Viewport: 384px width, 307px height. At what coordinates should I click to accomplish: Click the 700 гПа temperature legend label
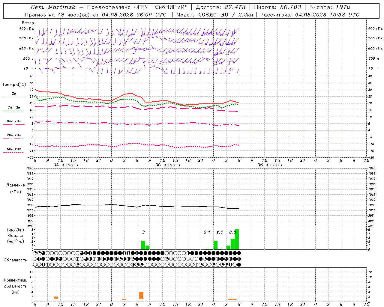14,135
